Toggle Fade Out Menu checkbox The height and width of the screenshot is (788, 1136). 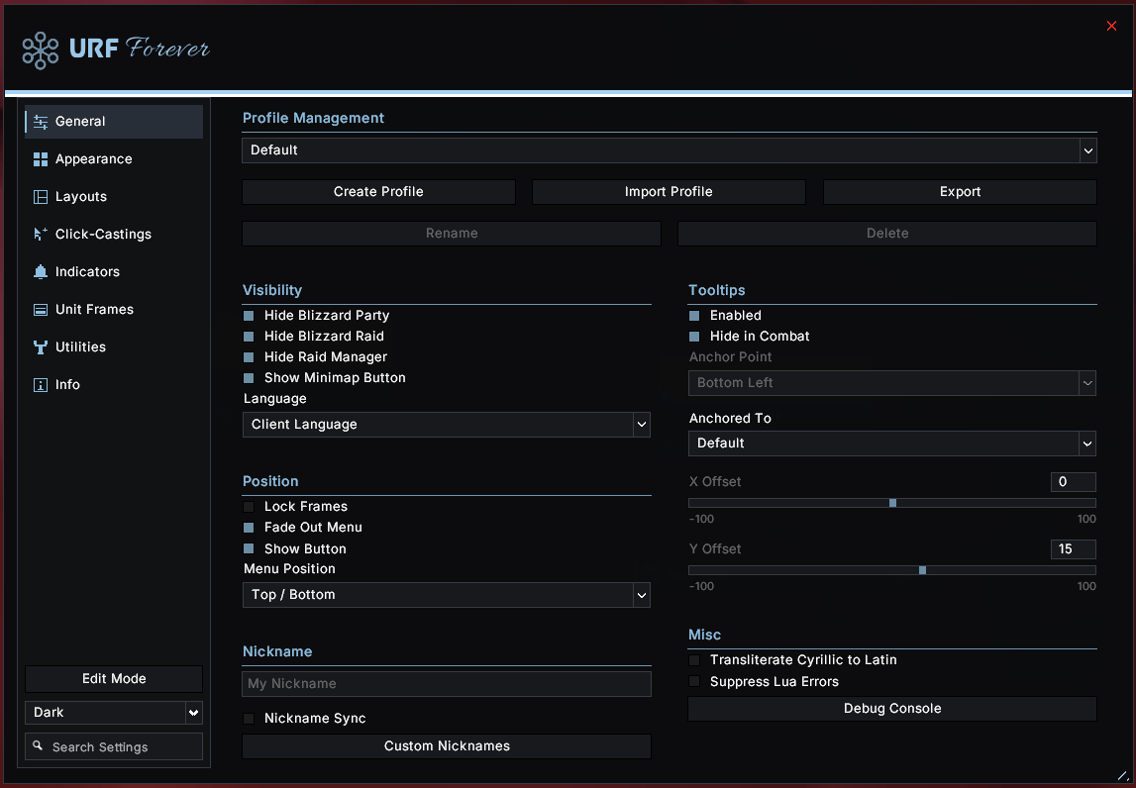tap(249, 528)
